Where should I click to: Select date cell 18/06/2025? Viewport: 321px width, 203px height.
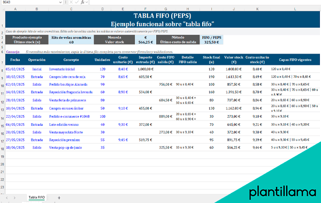click(16, 148)
